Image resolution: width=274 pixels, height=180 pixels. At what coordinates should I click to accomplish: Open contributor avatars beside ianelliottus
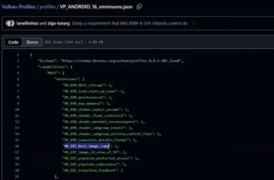pyautogui.click(x=10, y=23)
